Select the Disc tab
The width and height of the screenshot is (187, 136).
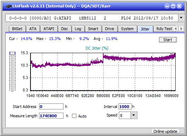click(65, 29)
